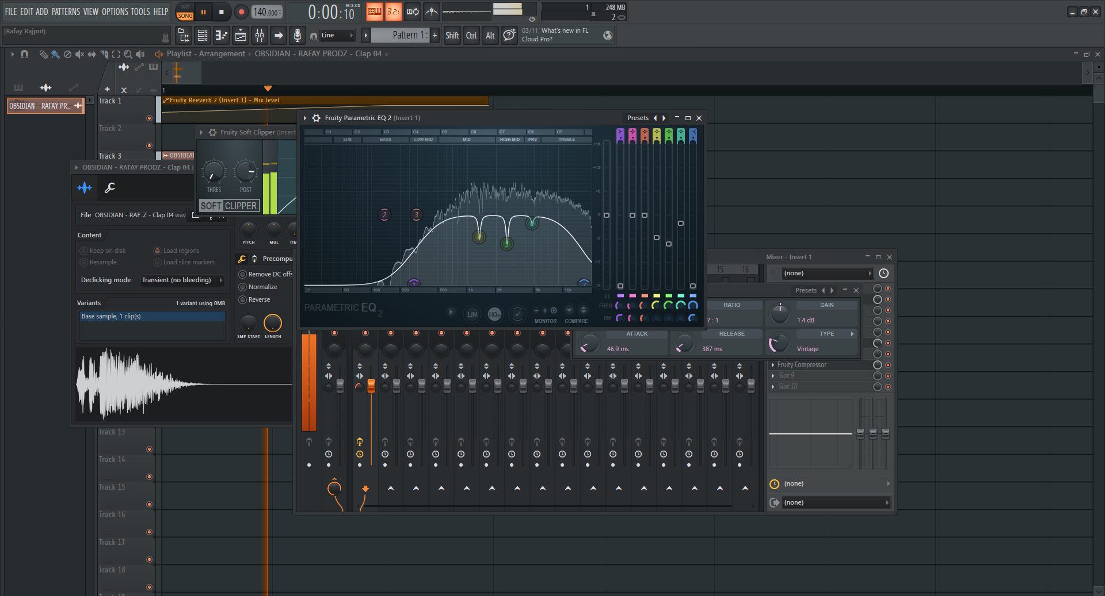Open Fruity Parametric EQ 2 gear options
Image resolution: width=1105 pixels, height=596 pixels.
316,118
